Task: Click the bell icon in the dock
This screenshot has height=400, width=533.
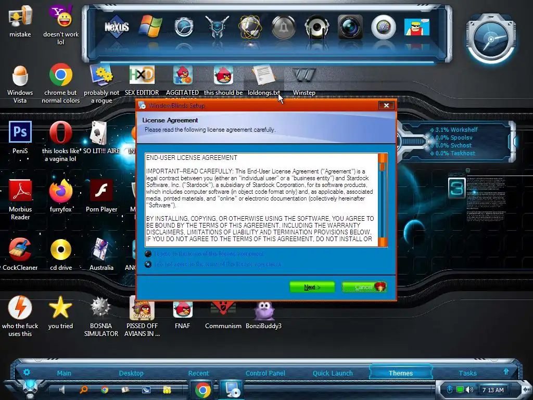Action: point(284,27)
